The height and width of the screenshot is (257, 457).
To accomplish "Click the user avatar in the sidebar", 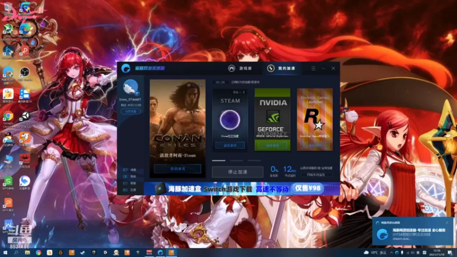I will 130,87.
